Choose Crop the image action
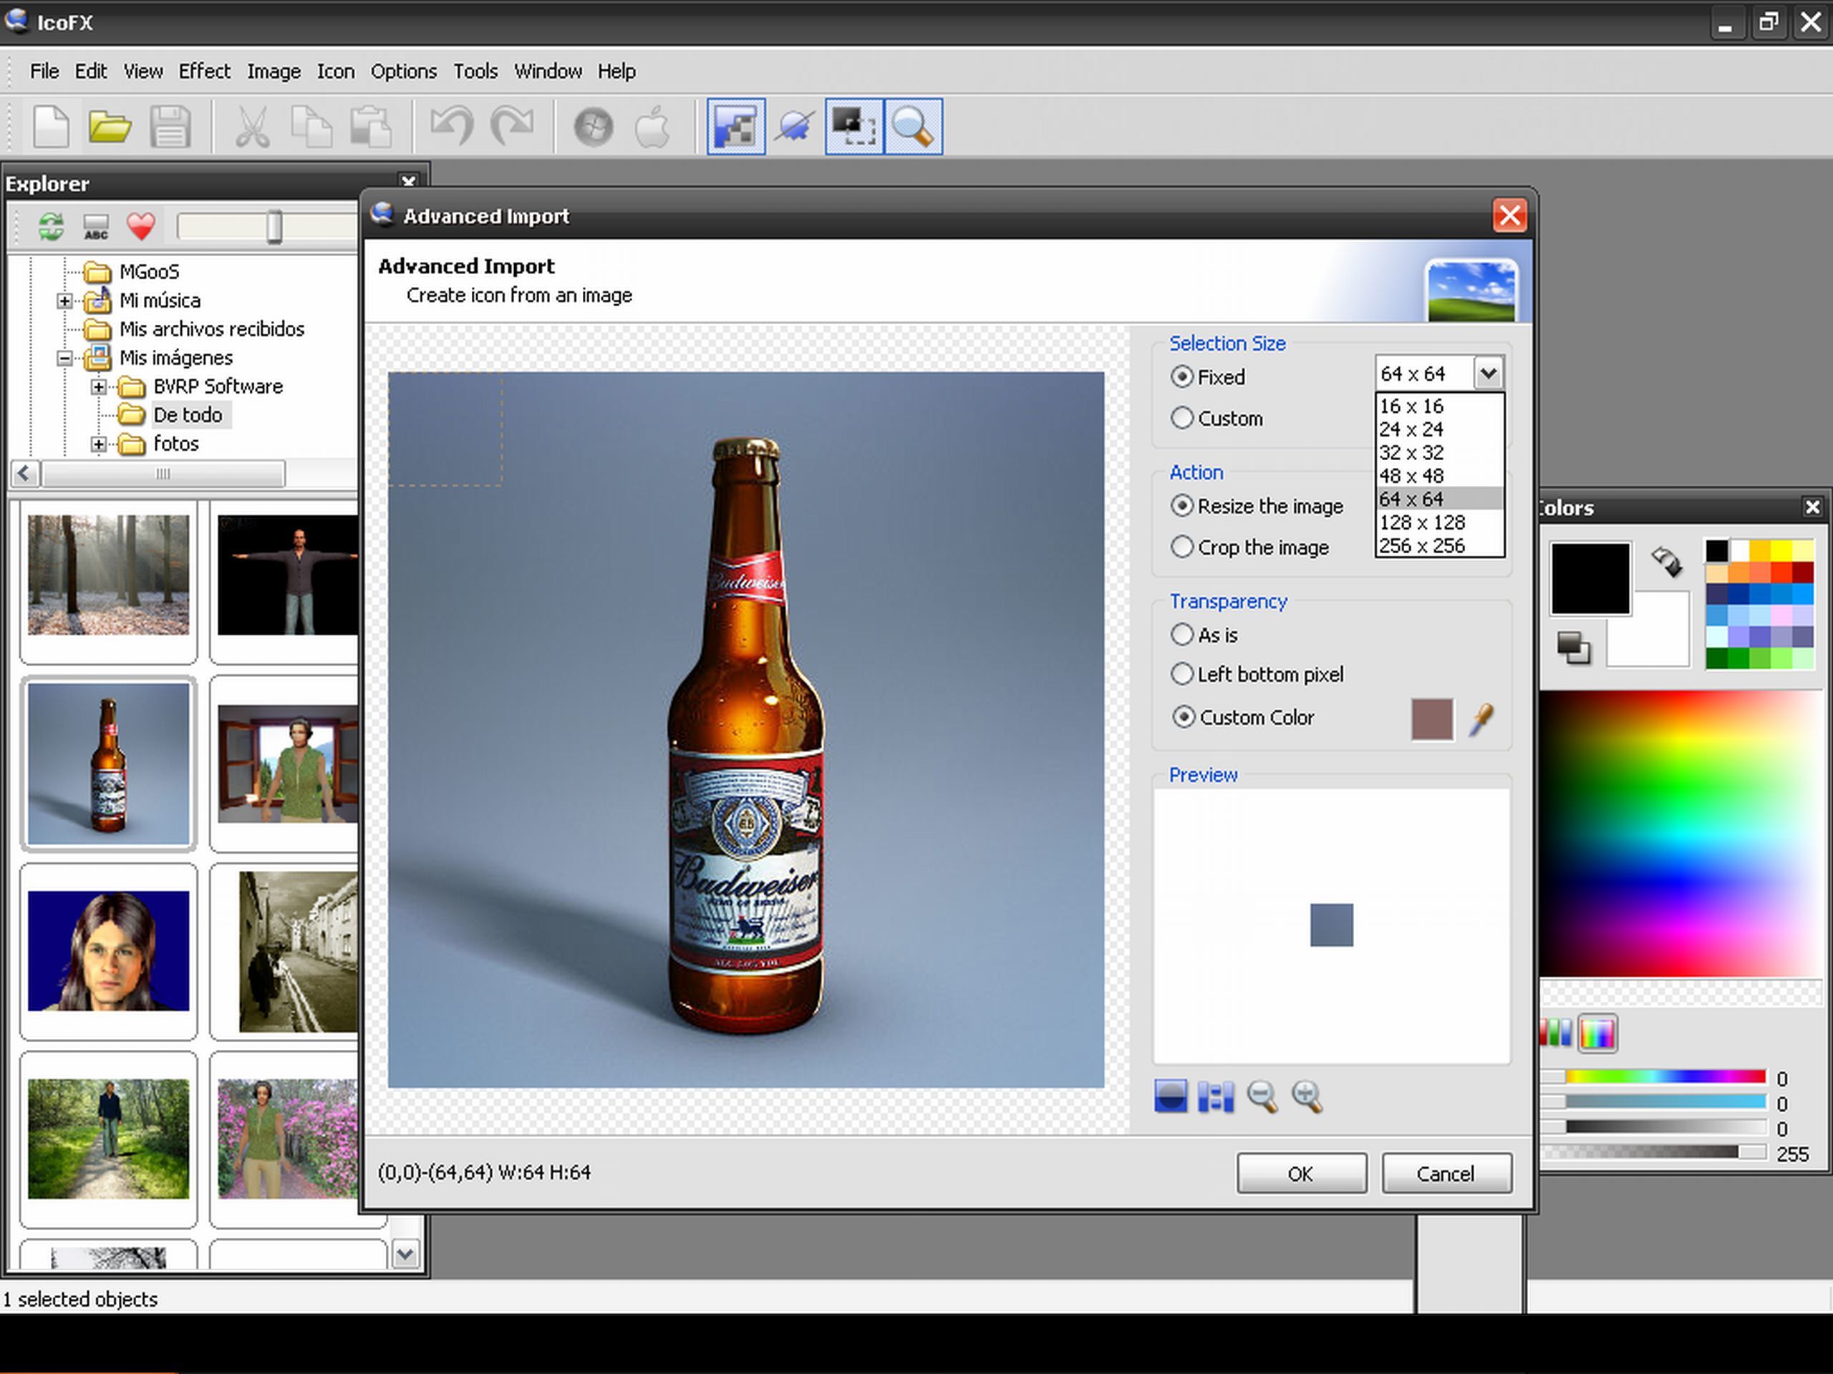This screenshot has height=1374, width=1833. tap(1181, 547)
